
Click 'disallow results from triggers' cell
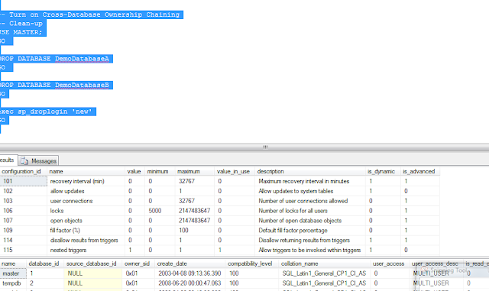[x=86, y=240]
